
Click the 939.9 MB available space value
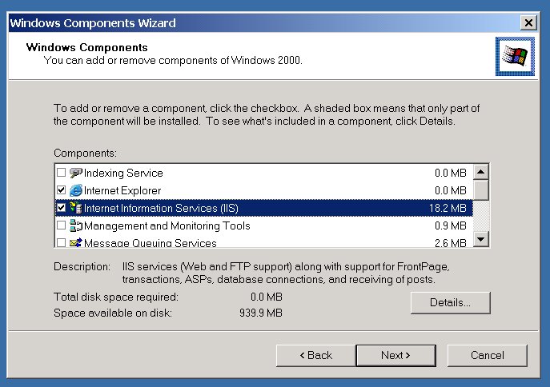(x=261, y=313)
